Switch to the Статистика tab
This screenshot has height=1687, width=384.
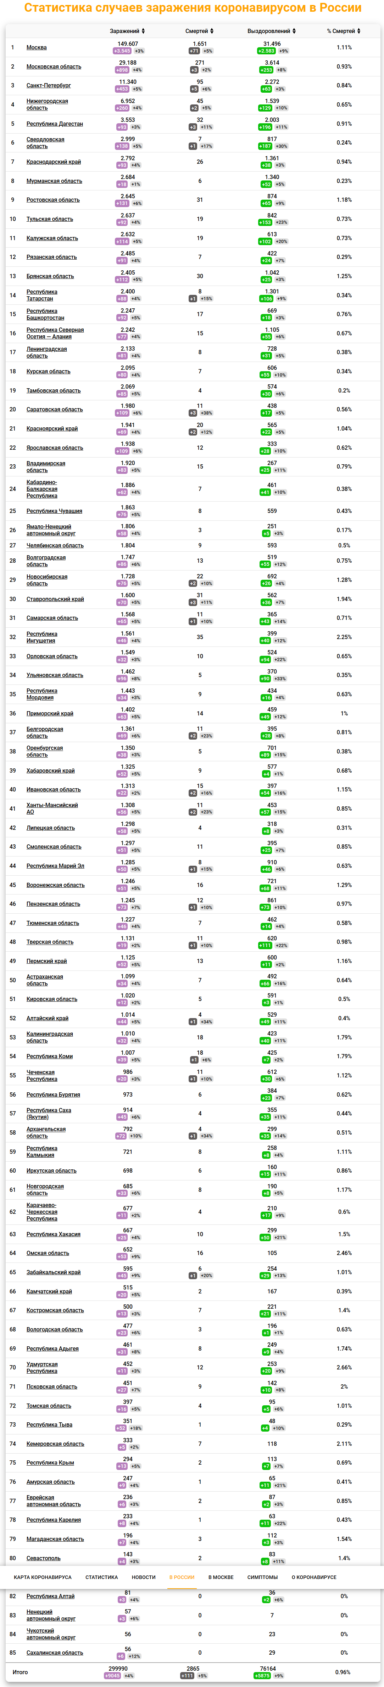click(101, 1577)
